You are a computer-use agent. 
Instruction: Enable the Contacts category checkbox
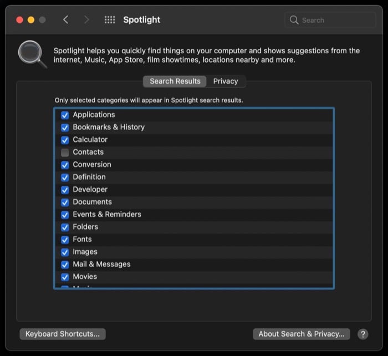coord(65,152)
